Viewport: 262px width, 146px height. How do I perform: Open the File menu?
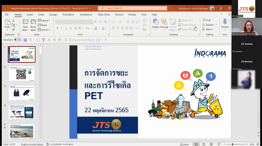tap(7, 14)
